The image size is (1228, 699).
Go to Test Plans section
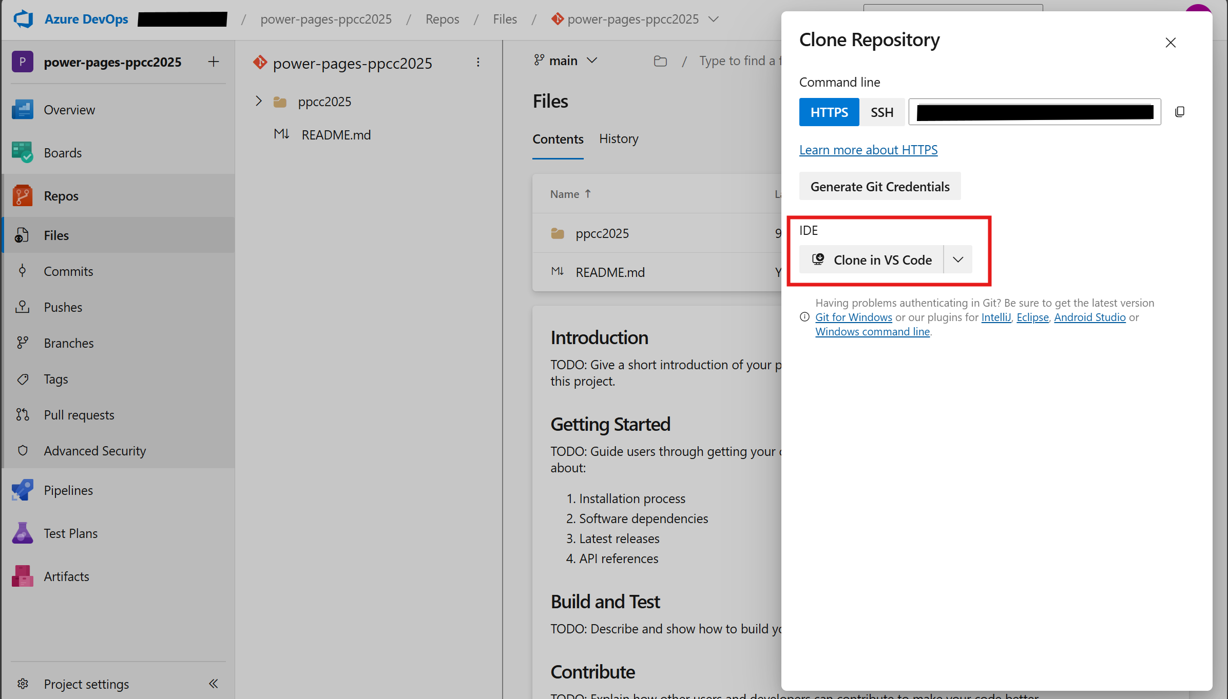[70, 533]
